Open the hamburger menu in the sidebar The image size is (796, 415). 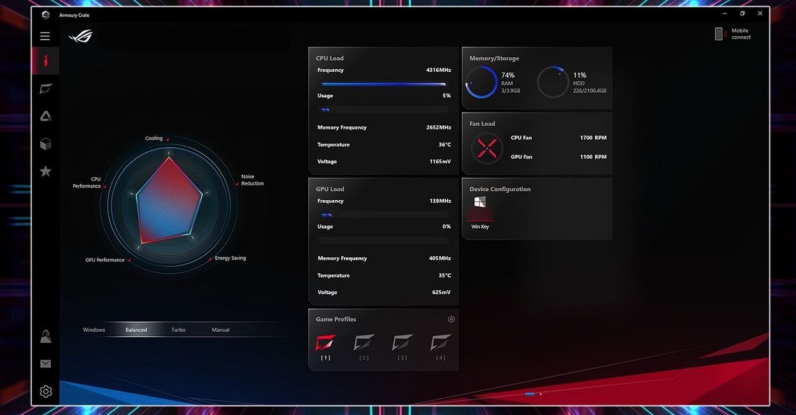[x=45, y=36]
